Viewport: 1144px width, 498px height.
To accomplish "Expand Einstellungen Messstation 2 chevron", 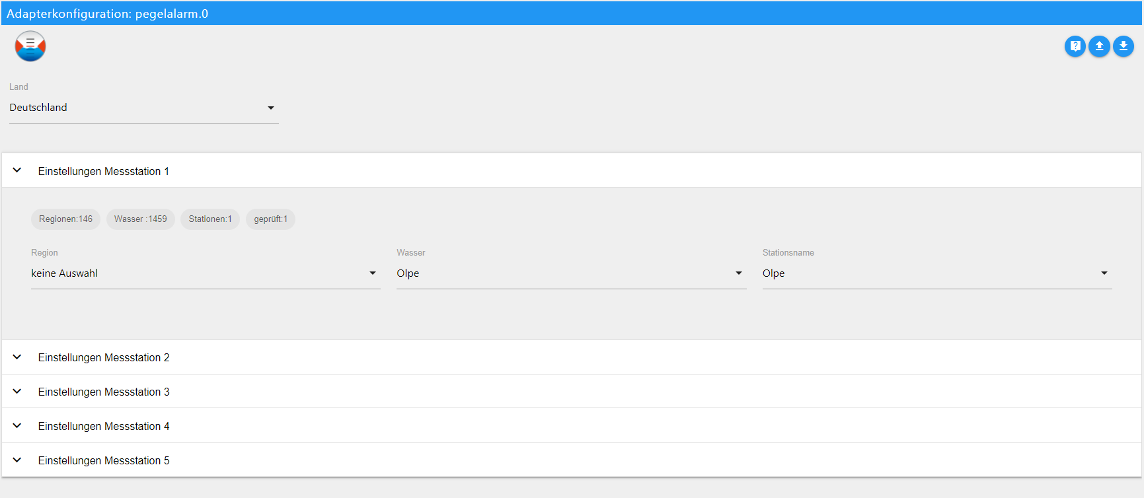I will click(x=17, y=357).
